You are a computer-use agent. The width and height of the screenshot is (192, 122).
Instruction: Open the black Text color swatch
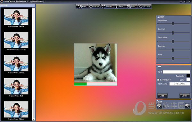(x=188, y=76)
